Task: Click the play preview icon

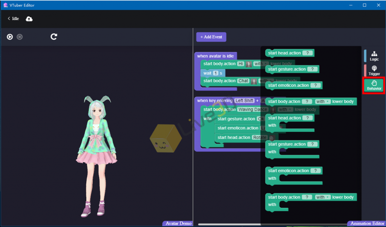Action: 10,37
